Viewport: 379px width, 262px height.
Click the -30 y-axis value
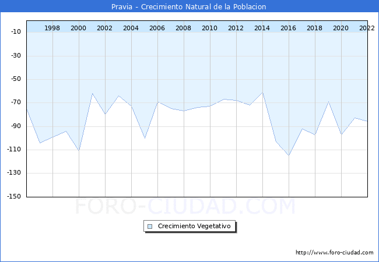tap(16, 55)
